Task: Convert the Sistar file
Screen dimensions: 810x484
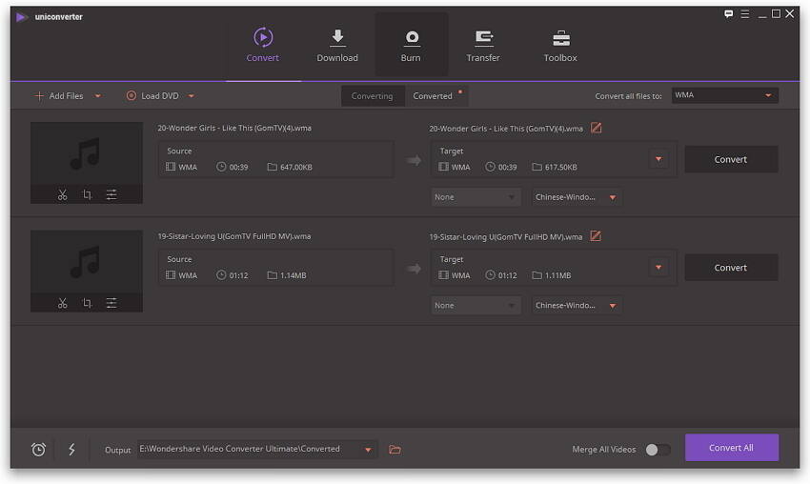Action: point(731,268)
